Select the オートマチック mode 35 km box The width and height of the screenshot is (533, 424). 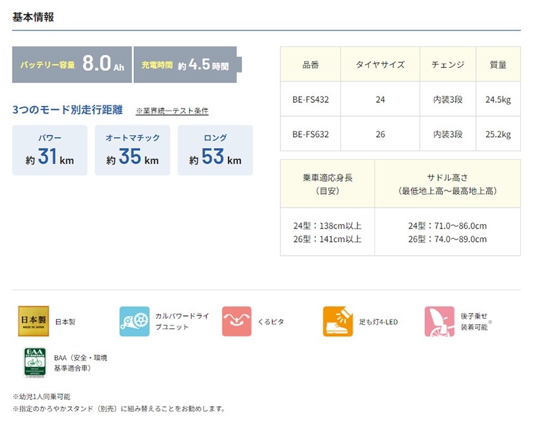coord(133,150)
